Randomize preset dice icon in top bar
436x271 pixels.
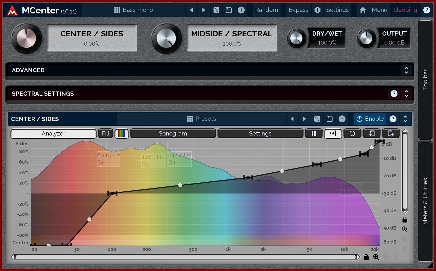point(216,10)
